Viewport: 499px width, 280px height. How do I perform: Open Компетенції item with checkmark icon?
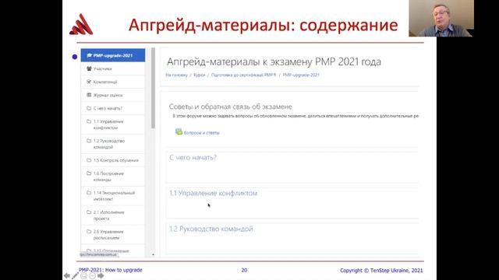click(x=113, y=82)
